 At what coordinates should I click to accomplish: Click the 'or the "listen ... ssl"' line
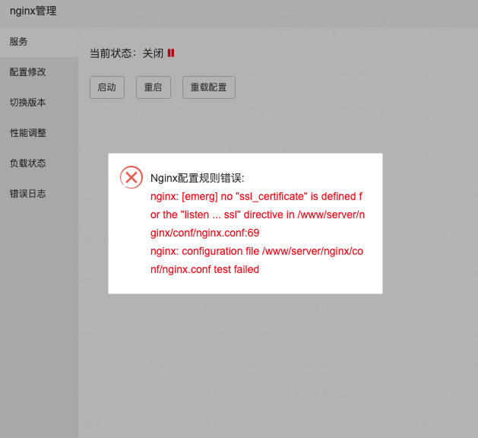[258, 214]
